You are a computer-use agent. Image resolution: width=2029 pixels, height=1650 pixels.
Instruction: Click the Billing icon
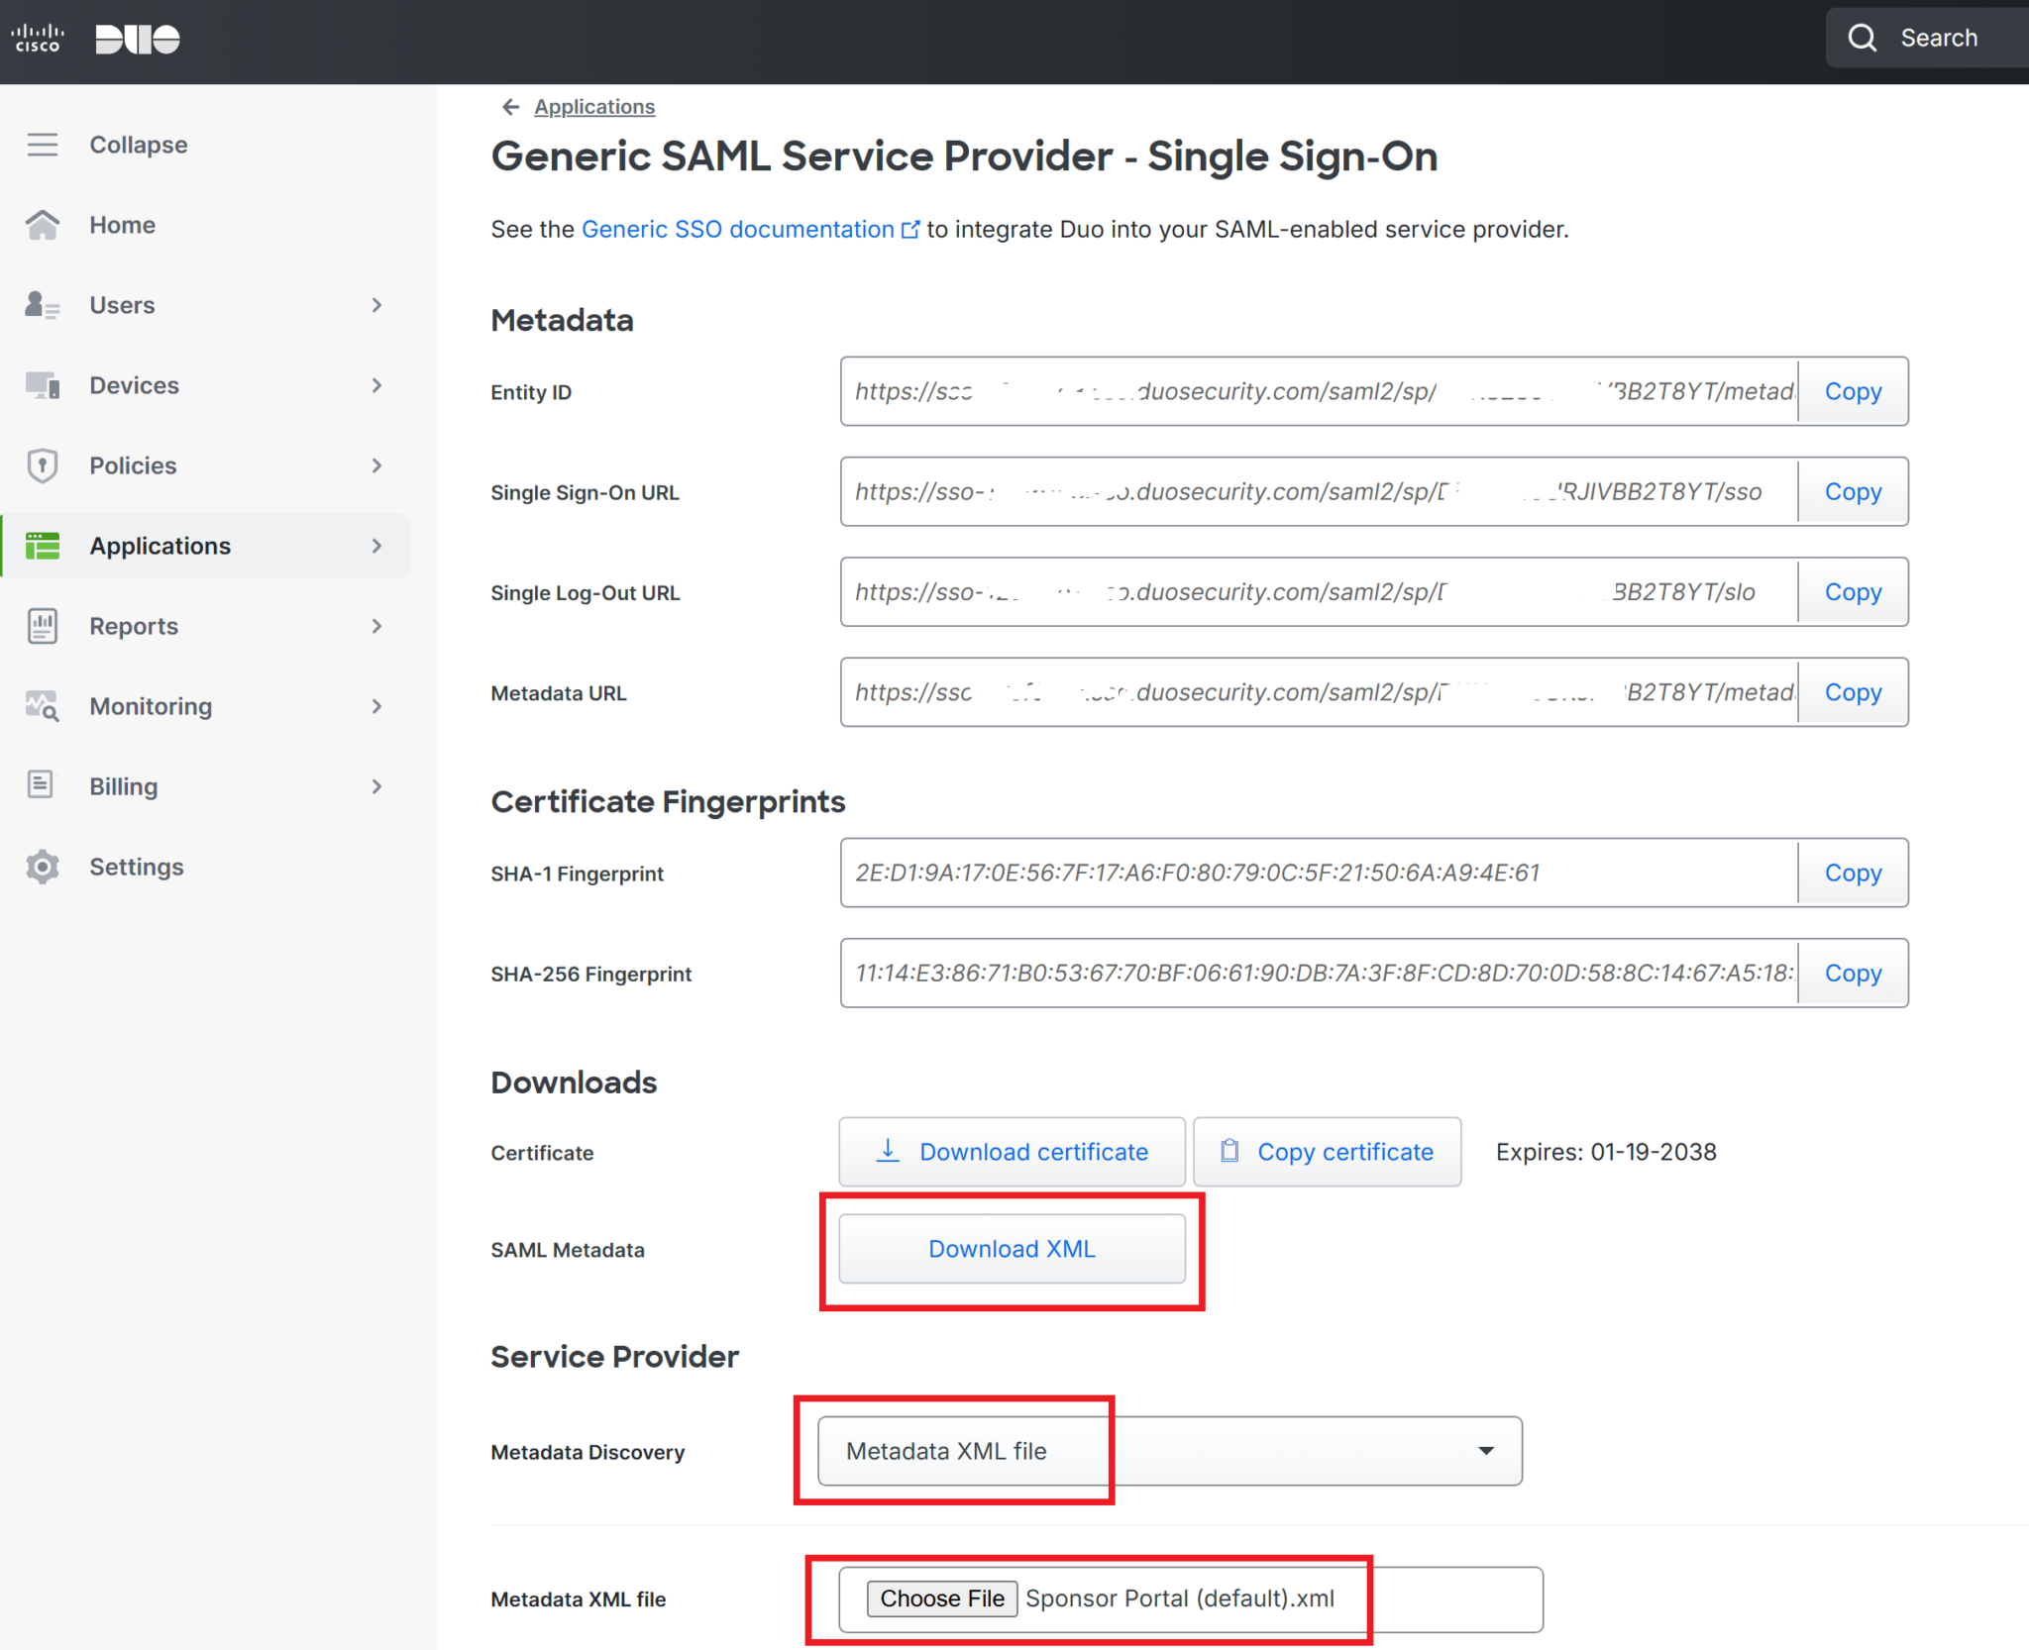point(43,785)
